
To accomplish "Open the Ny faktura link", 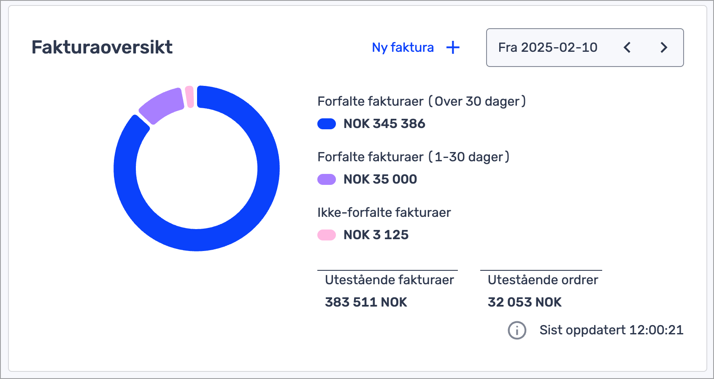I will (403, 48).
